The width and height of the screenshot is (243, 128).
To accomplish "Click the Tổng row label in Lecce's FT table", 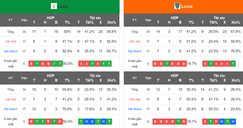I will click(135, 32).
